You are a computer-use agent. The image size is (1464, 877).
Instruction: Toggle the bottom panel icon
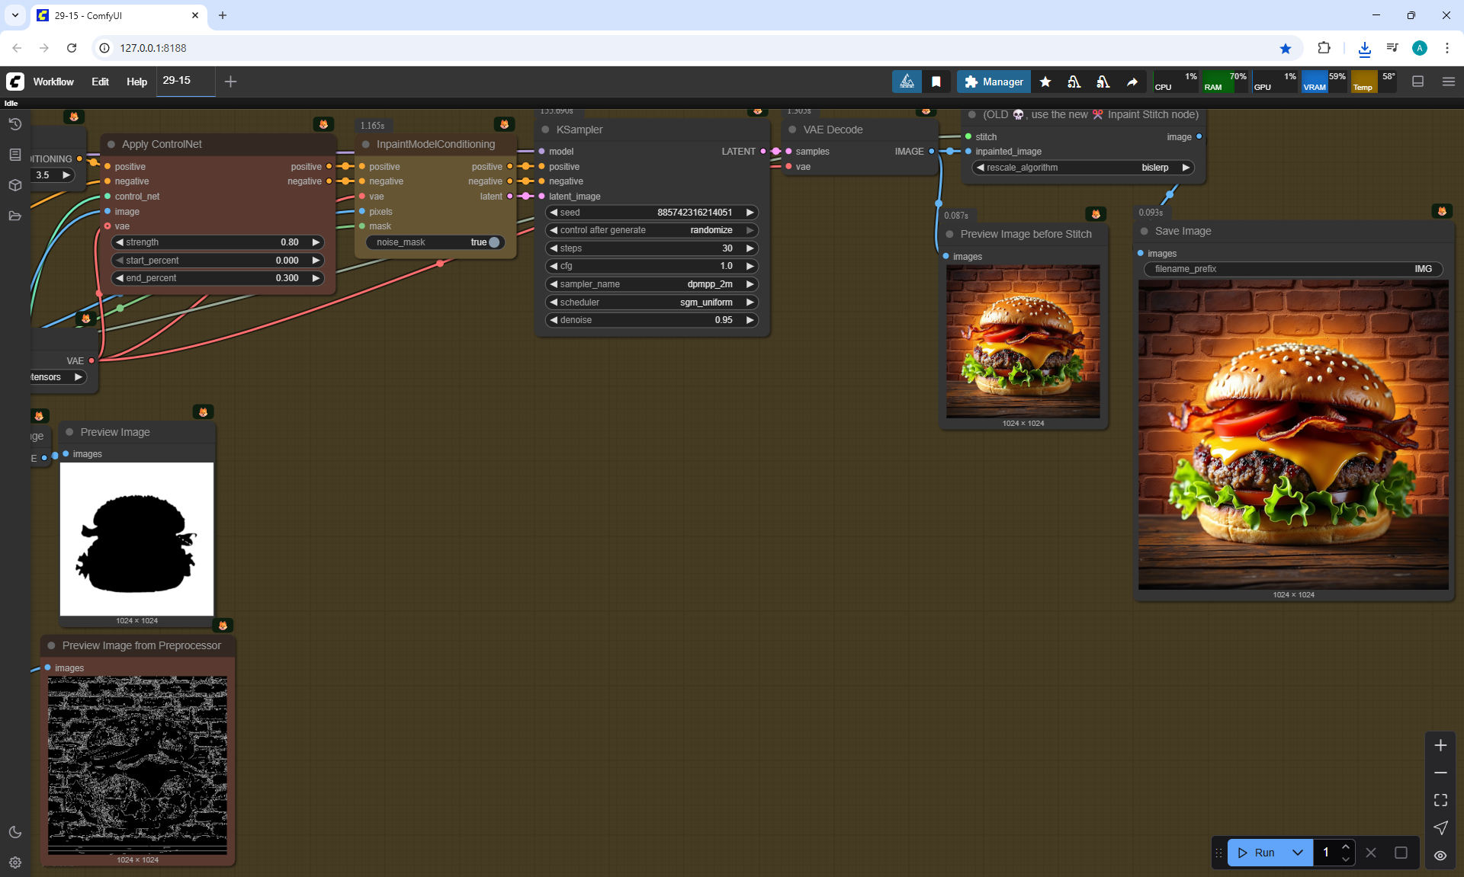(1417, 82)
